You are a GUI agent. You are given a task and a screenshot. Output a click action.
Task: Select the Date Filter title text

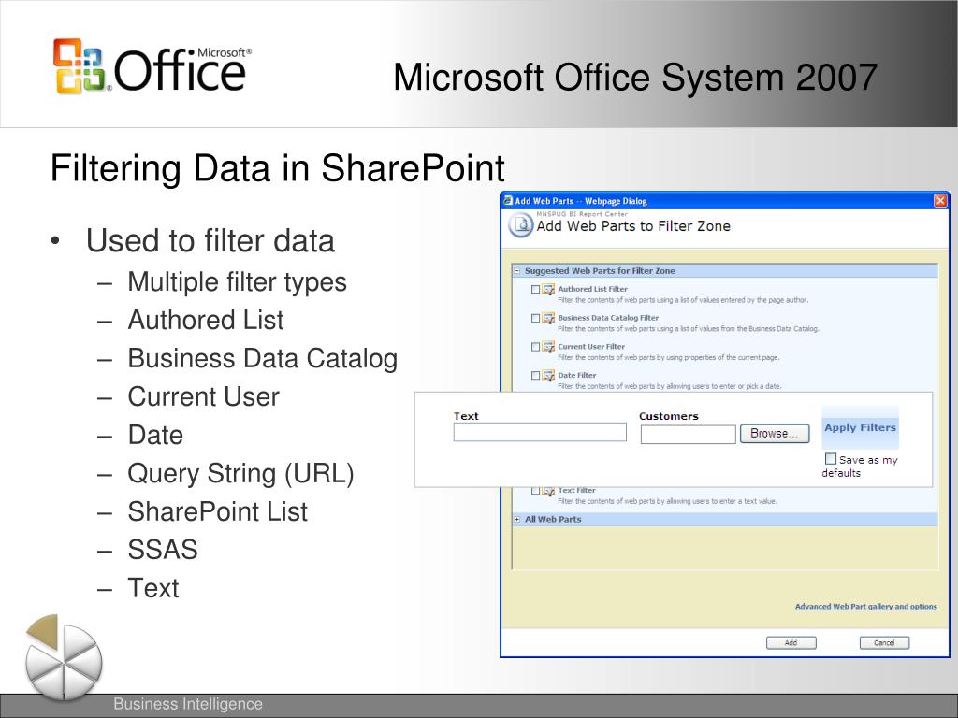pos(576,375)
